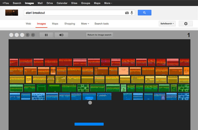This screenshot has height=130, width=198.
Task: Mute the game sound
Action: point(61,35)
